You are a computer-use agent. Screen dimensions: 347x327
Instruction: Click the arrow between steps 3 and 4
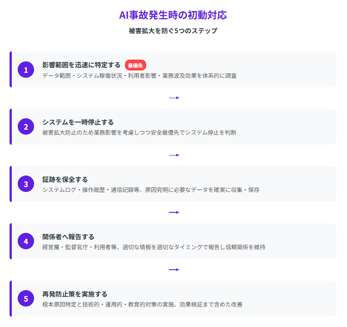pos(173,212)
